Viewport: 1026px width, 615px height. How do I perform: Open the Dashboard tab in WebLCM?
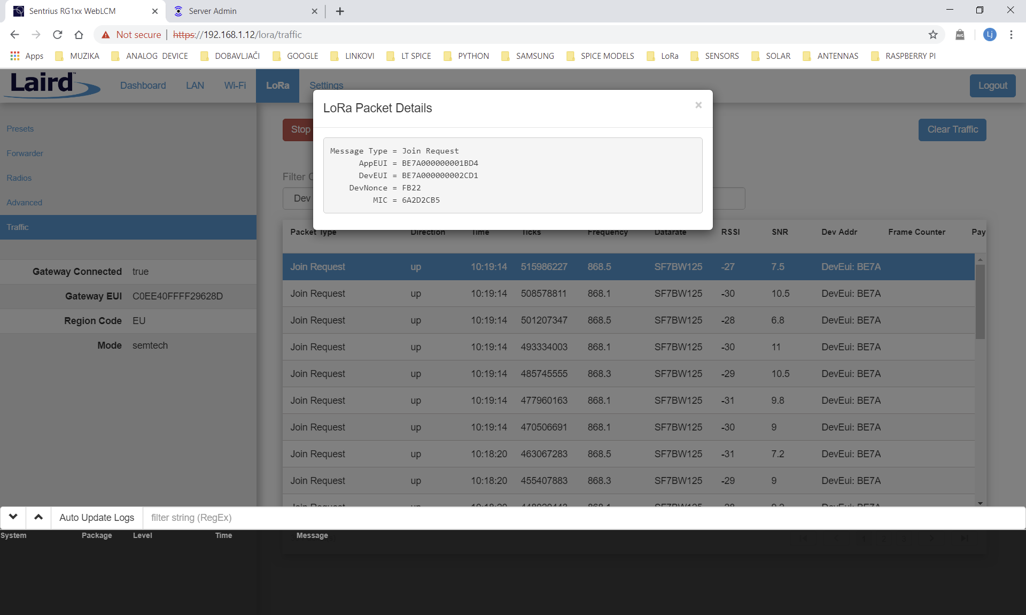click(143, 85)
